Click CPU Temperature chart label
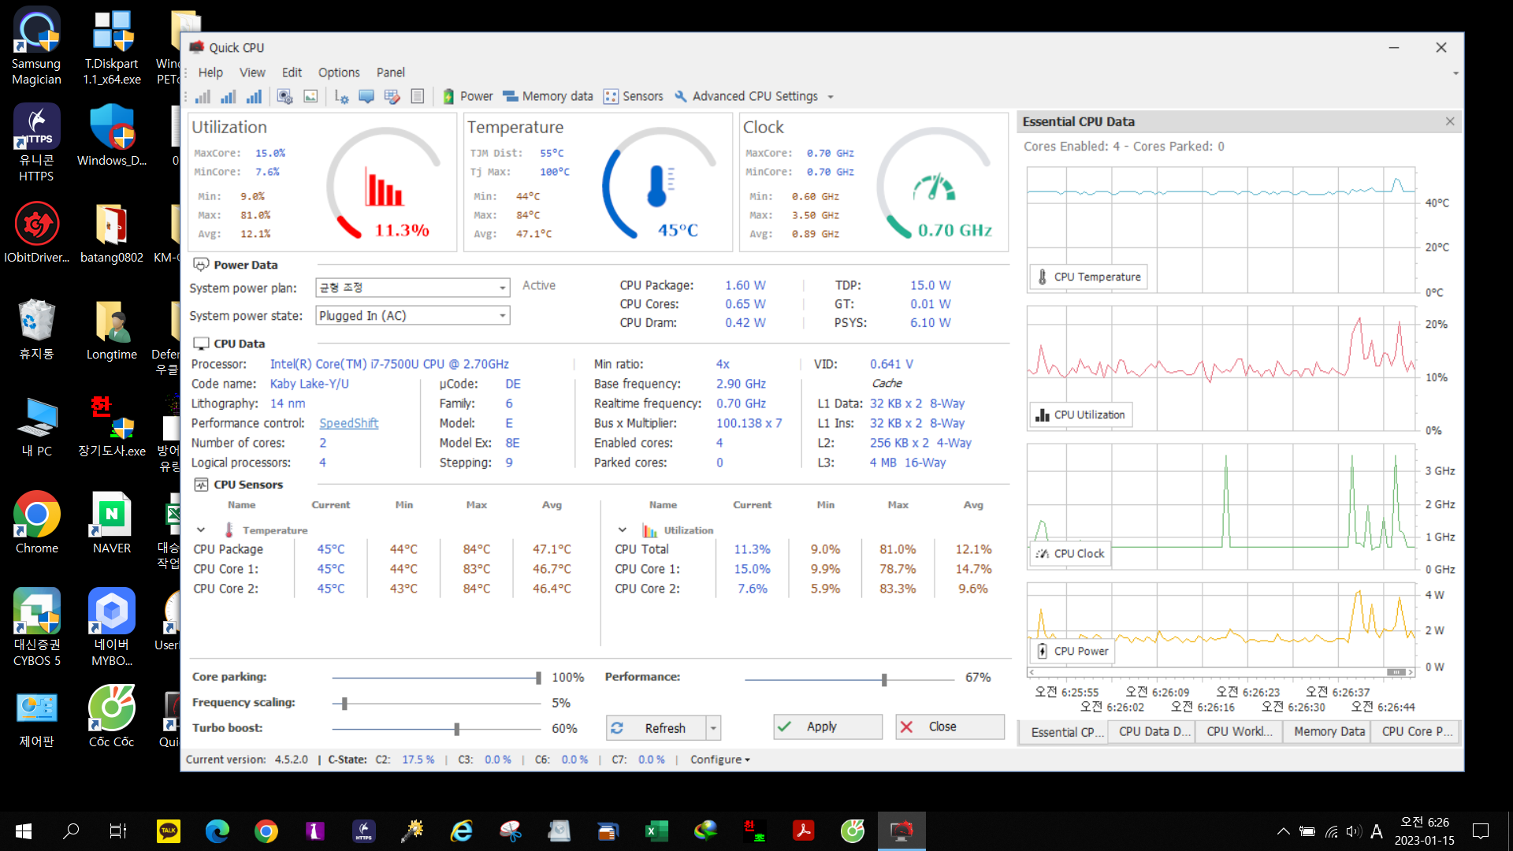The height and width of the screenshot is (851, 1513). pos(1089,277)
